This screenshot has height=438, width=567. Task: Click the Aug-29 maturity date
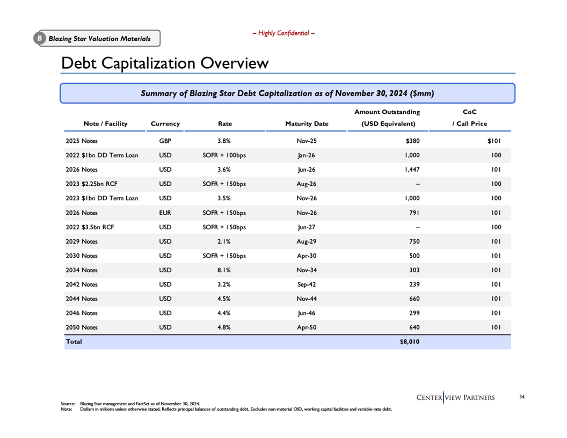307,242
